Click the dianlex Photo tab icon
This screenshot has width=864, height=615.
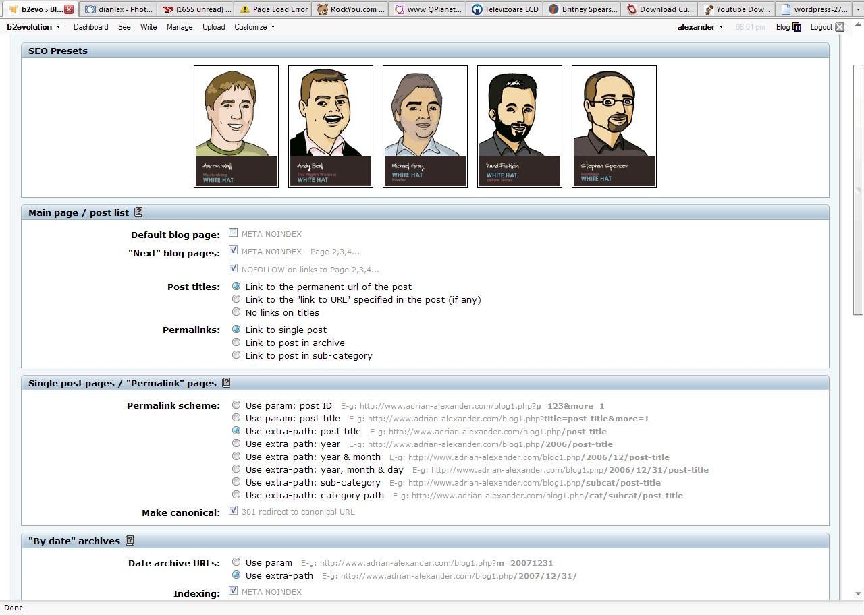point(90,9)
